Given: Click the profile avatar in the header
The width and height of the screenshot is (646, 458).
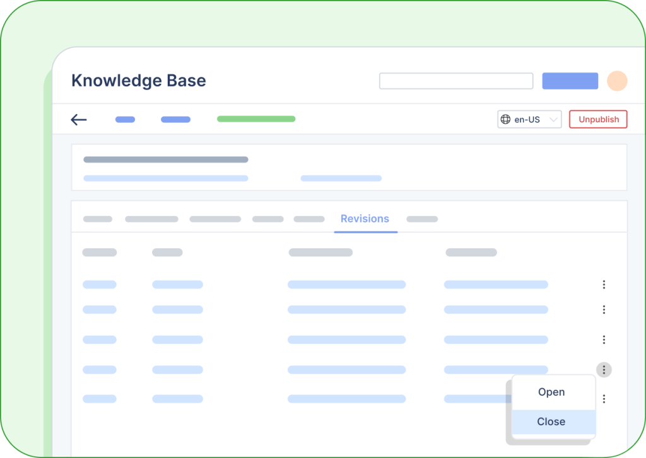Looking at the screenshot, I should pyautogui.click(x=617, y=81).
